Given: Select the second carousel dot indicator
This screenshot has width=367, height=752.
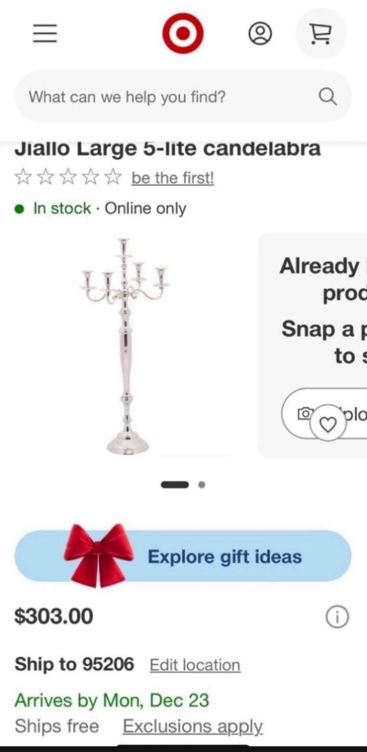Looking at the screenshot, I should (202, 485).
